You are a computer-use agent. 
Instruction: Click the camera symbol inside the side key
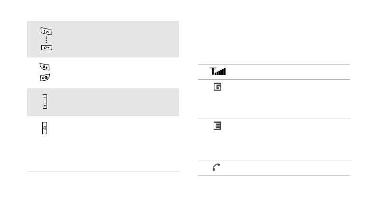click(45, 128)
